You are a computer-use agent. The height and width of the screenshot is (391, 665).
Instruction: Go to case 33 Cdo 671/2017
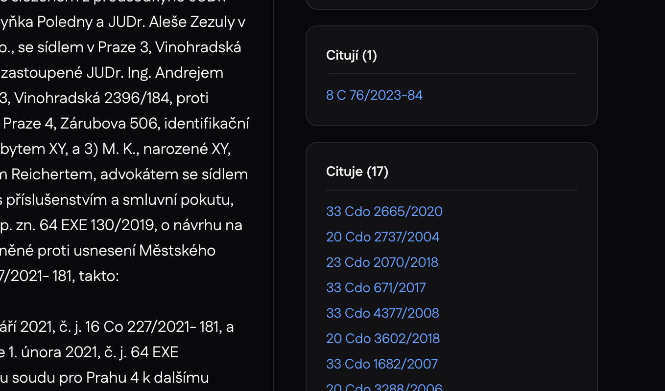(x=376, y=287)
